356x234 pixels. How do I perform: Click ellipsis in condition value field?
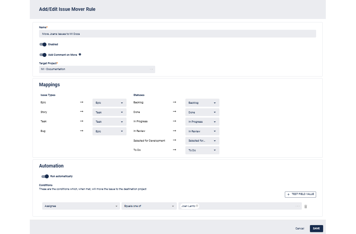click(298, 206)
